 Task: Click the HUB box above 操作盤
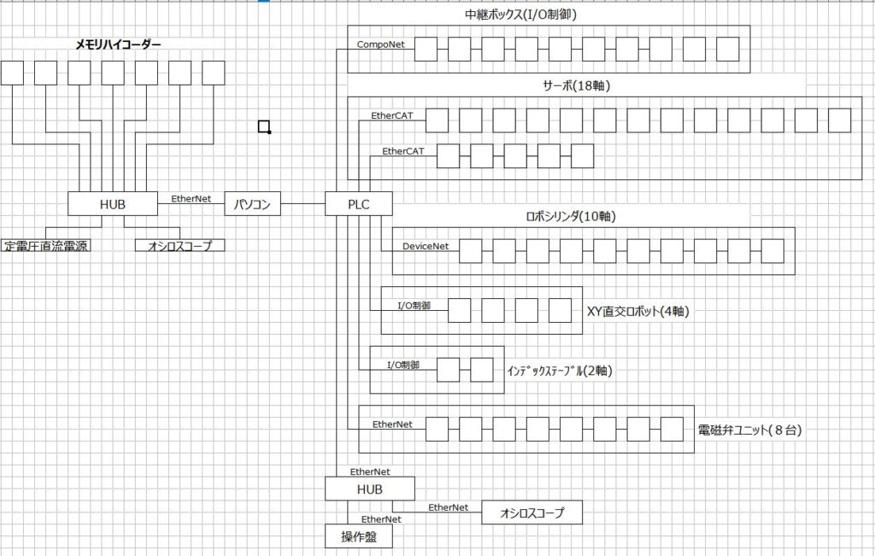tap(370, 489)
